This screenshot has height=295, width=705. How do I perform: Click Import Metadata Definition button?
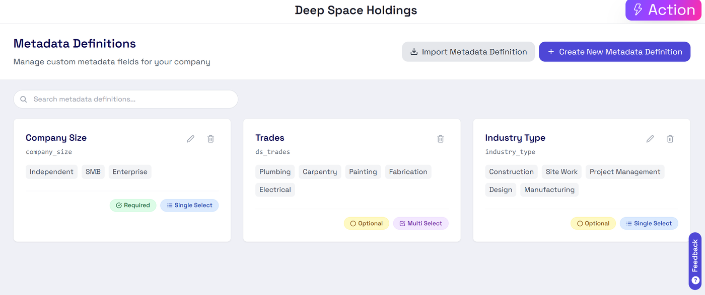pyautogui.click(x=468, y=52)
